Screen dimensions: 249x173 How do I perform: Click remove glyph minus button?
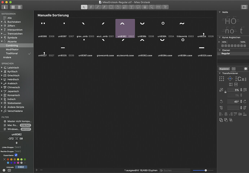click(41, 170)
